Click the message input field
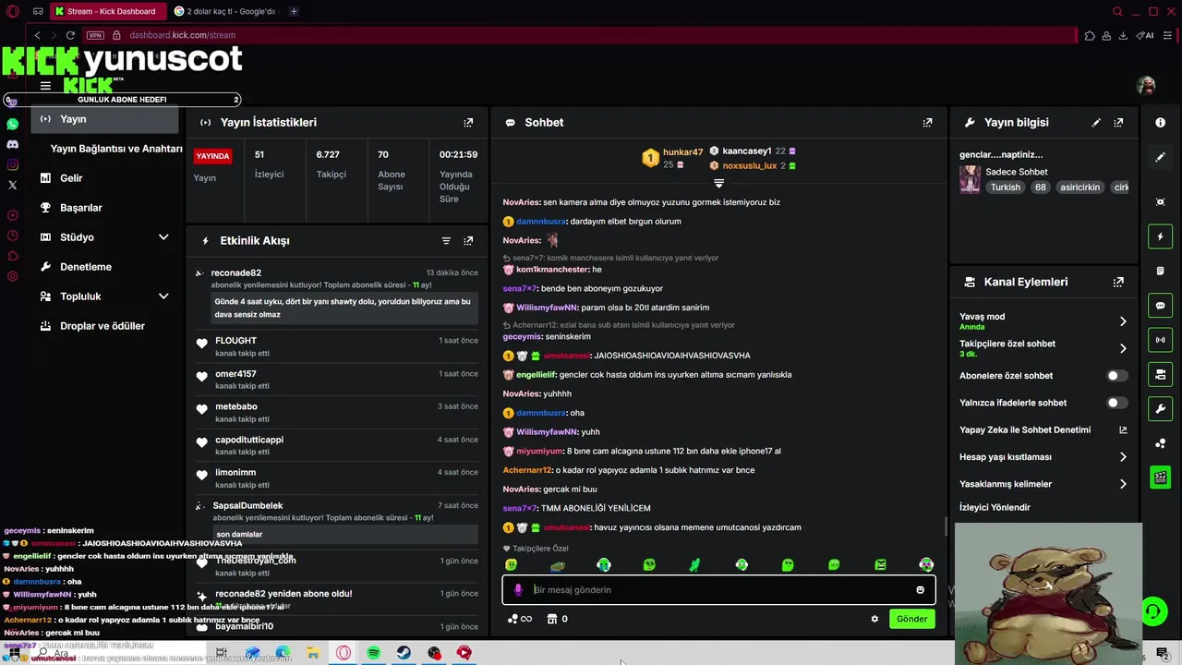1182x665 pixels. 718,590
